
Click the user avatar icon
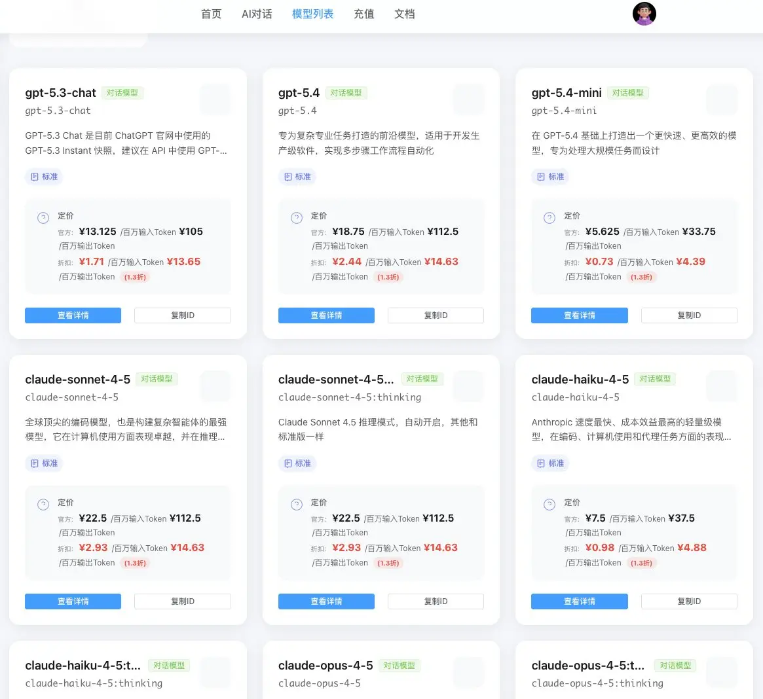click(644, 14)
